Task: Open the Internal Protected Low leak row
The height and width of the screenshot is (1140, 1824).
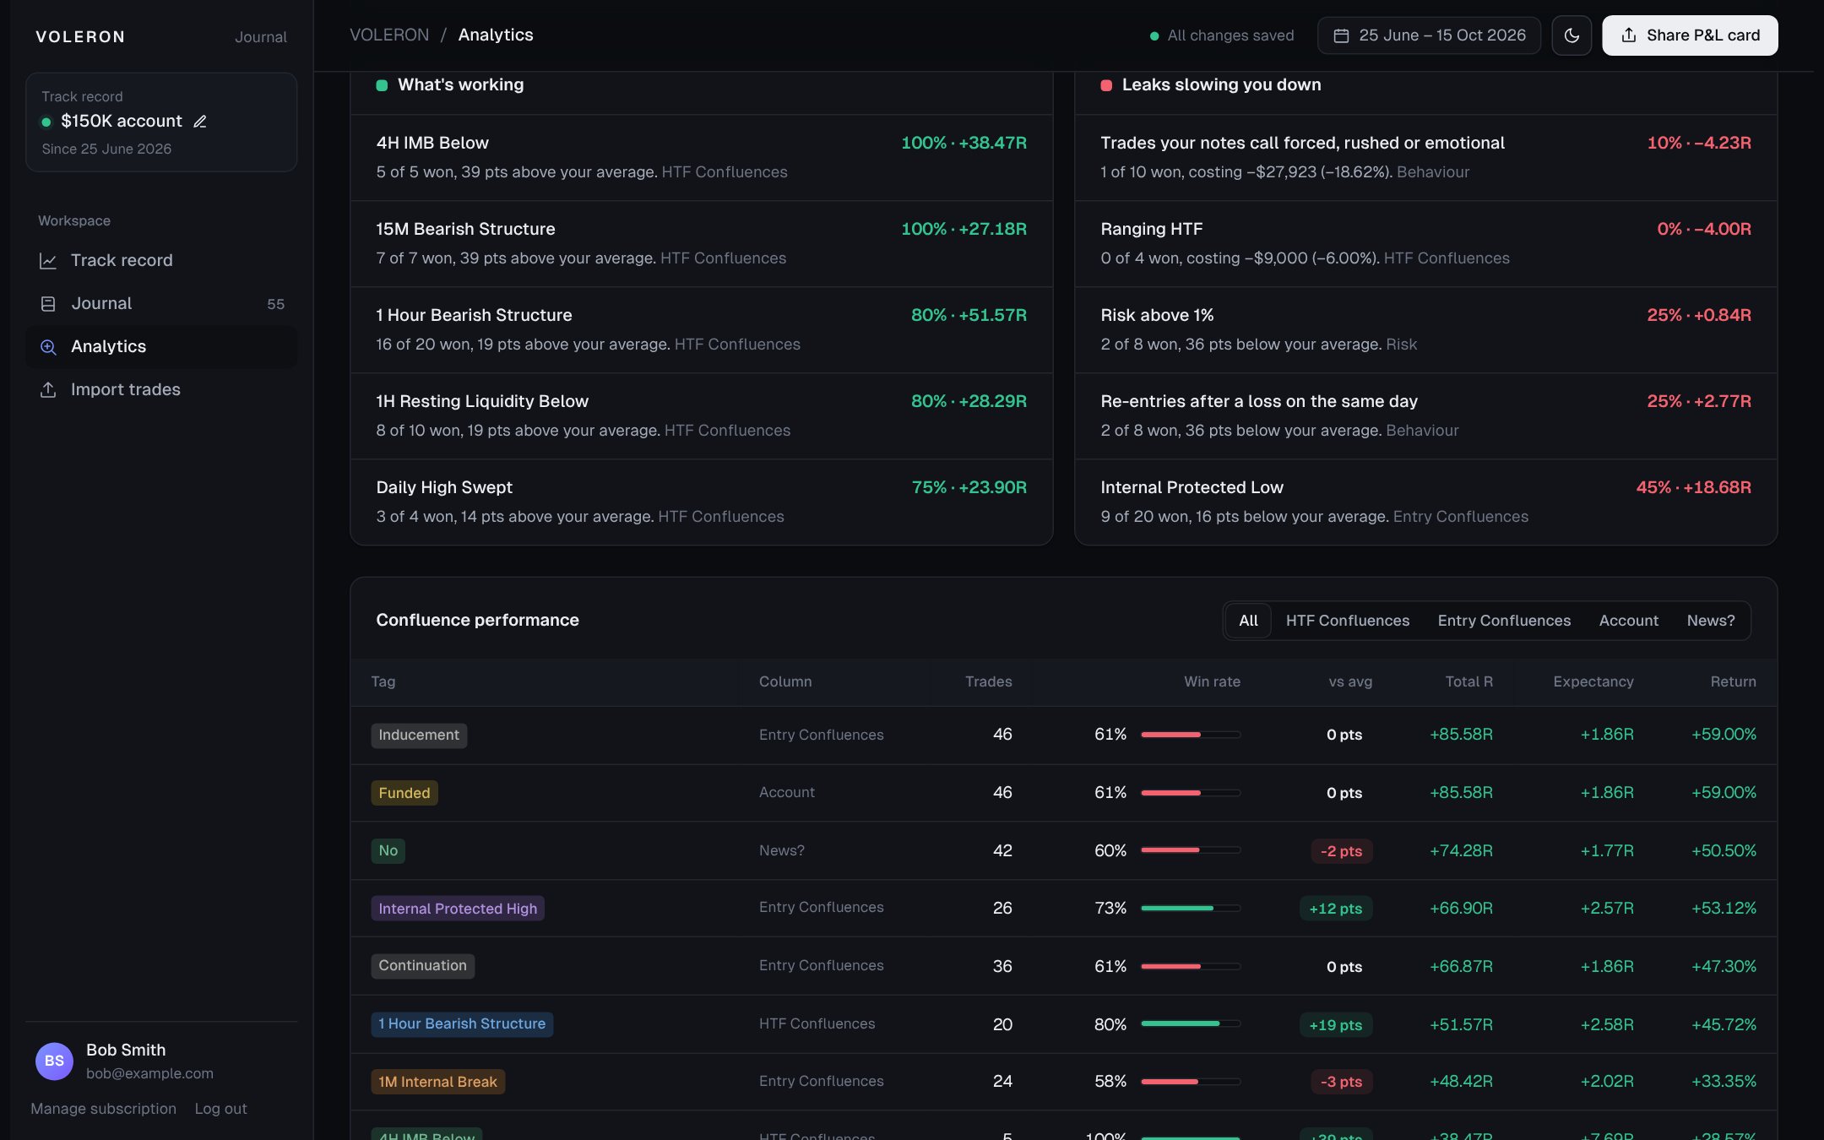Action: (x=1425, y=502)
